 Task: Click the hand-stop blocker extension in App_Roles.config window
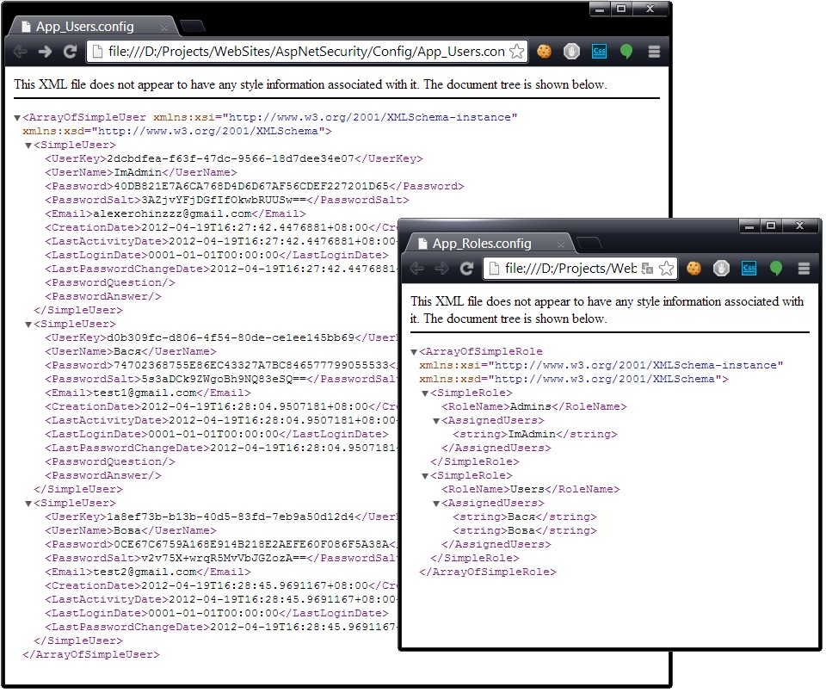(x=721, y=269)
